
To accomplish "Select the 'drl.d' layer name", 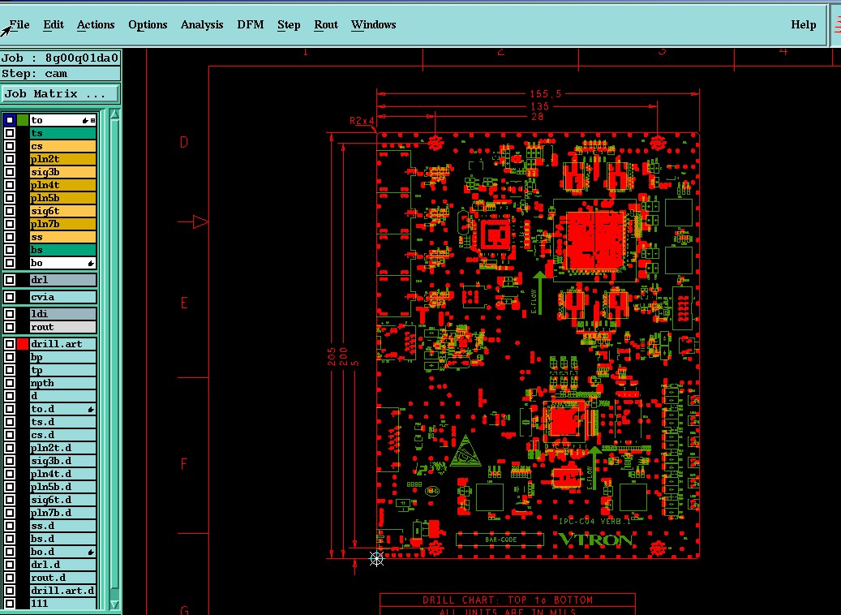I will tap(62, 565).
